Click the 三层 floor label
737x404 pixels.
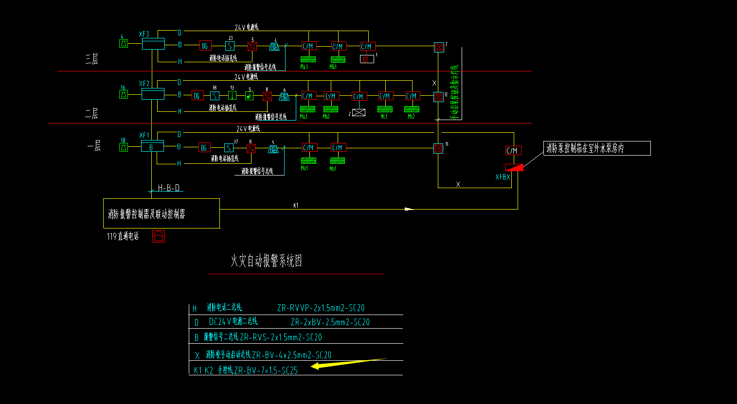[92, 59]
